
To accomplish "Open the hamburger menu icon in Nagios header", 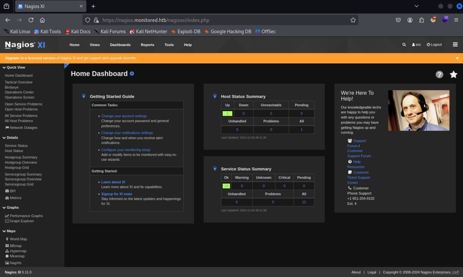I will (x=455, y=44).
